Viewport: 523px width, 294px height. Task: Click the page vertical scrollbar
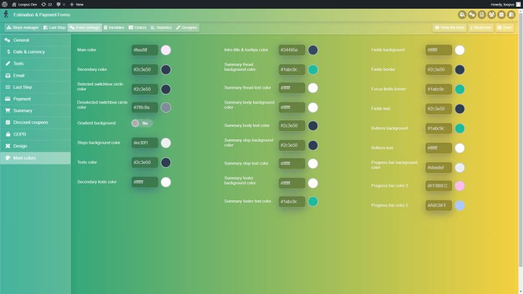point(521,140)
